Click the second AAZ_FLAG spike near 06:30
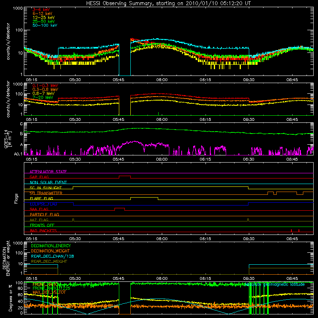The height and width of the screenshot is (318, 318). coord(248,220)
